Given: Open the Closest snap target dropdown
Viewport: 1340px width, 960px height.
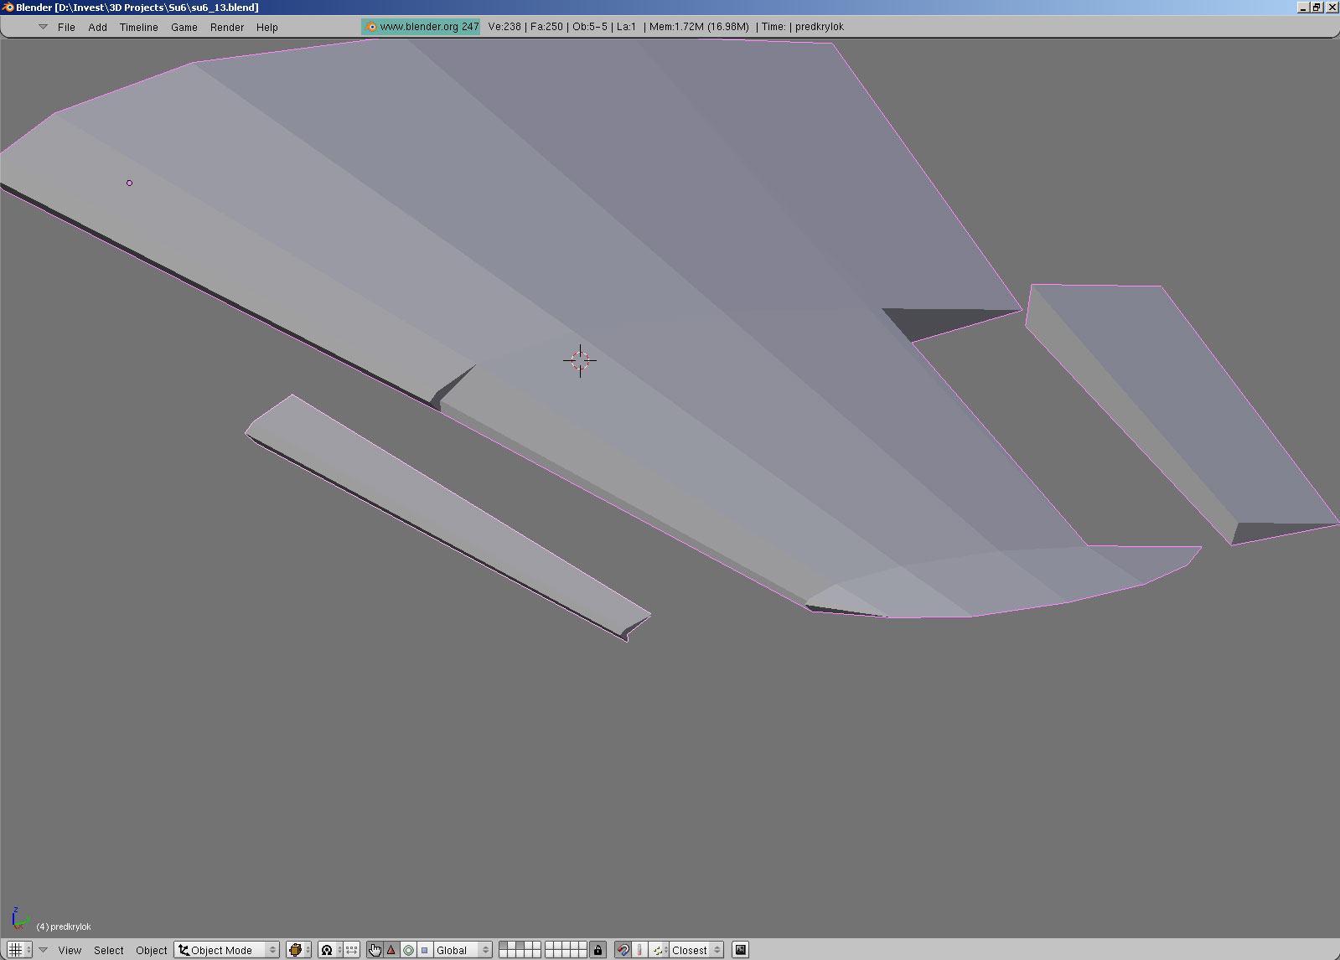Looking at the screenshot, I should 696,950.
